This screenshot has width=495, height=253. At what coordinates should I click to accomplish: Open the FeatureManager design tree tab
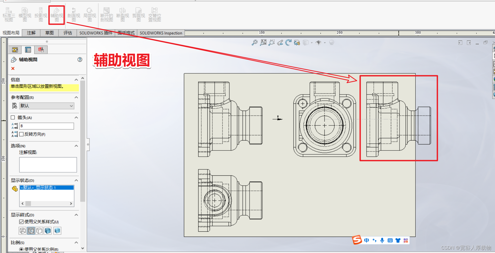pos(15,50)
